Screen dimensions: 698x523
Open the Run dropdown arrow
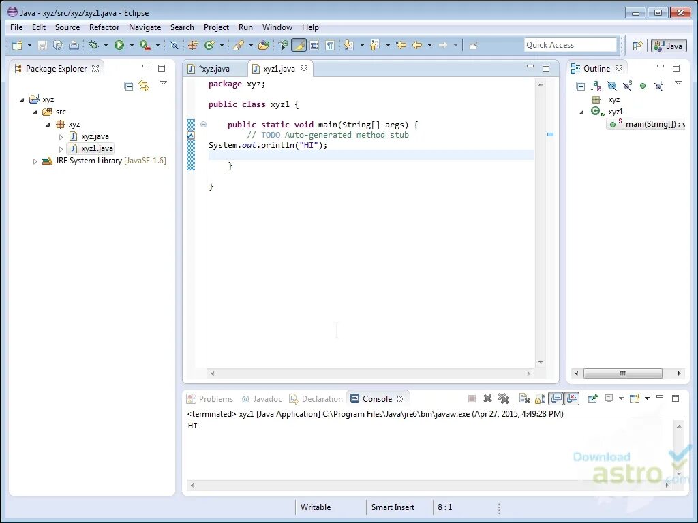point(132,45)
